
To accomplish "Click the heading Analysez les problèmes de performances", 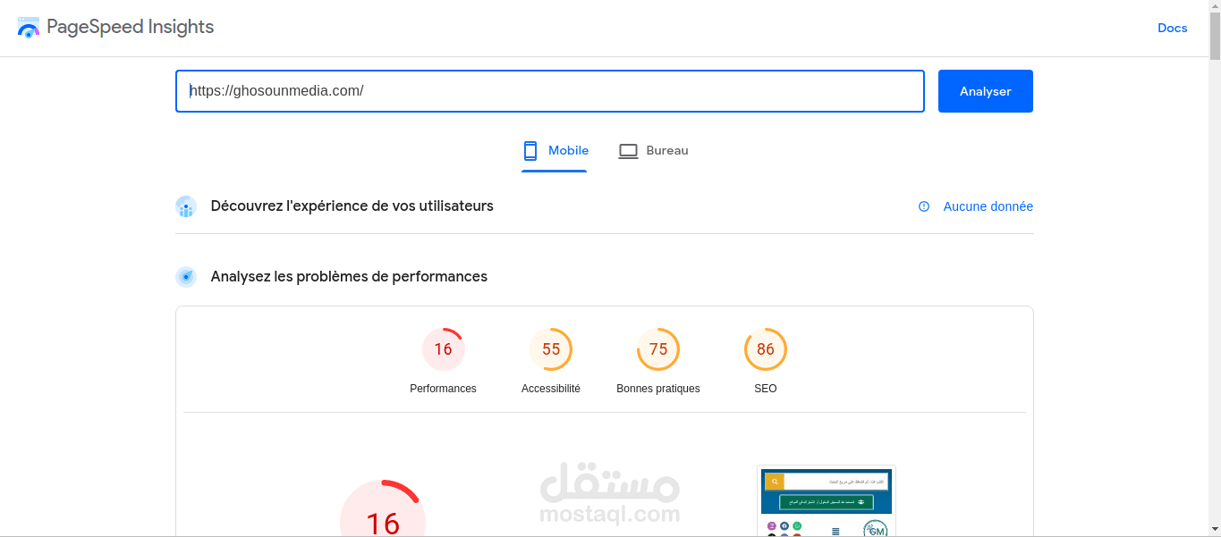I will pyautogui.click(x=349, y=277).
